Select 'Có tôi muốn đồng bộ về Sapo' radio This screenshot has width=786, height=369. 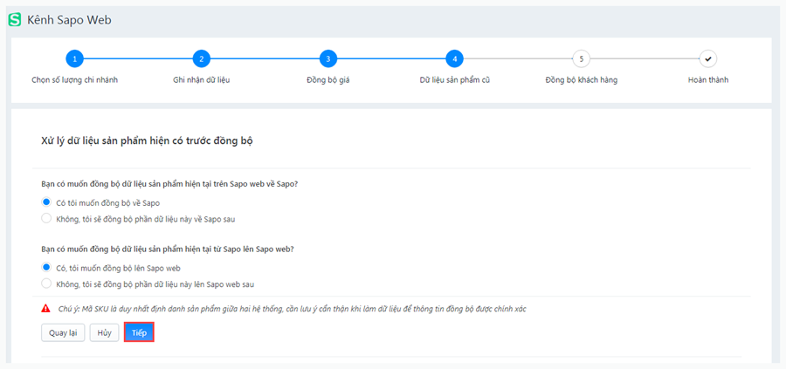(x=46, y=202)
